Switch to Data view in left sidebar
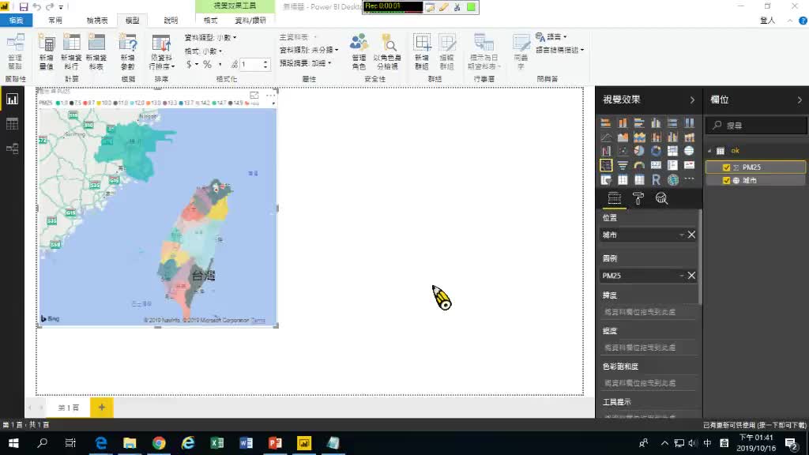Screen dimensions: 809x455 coord(12,124)
